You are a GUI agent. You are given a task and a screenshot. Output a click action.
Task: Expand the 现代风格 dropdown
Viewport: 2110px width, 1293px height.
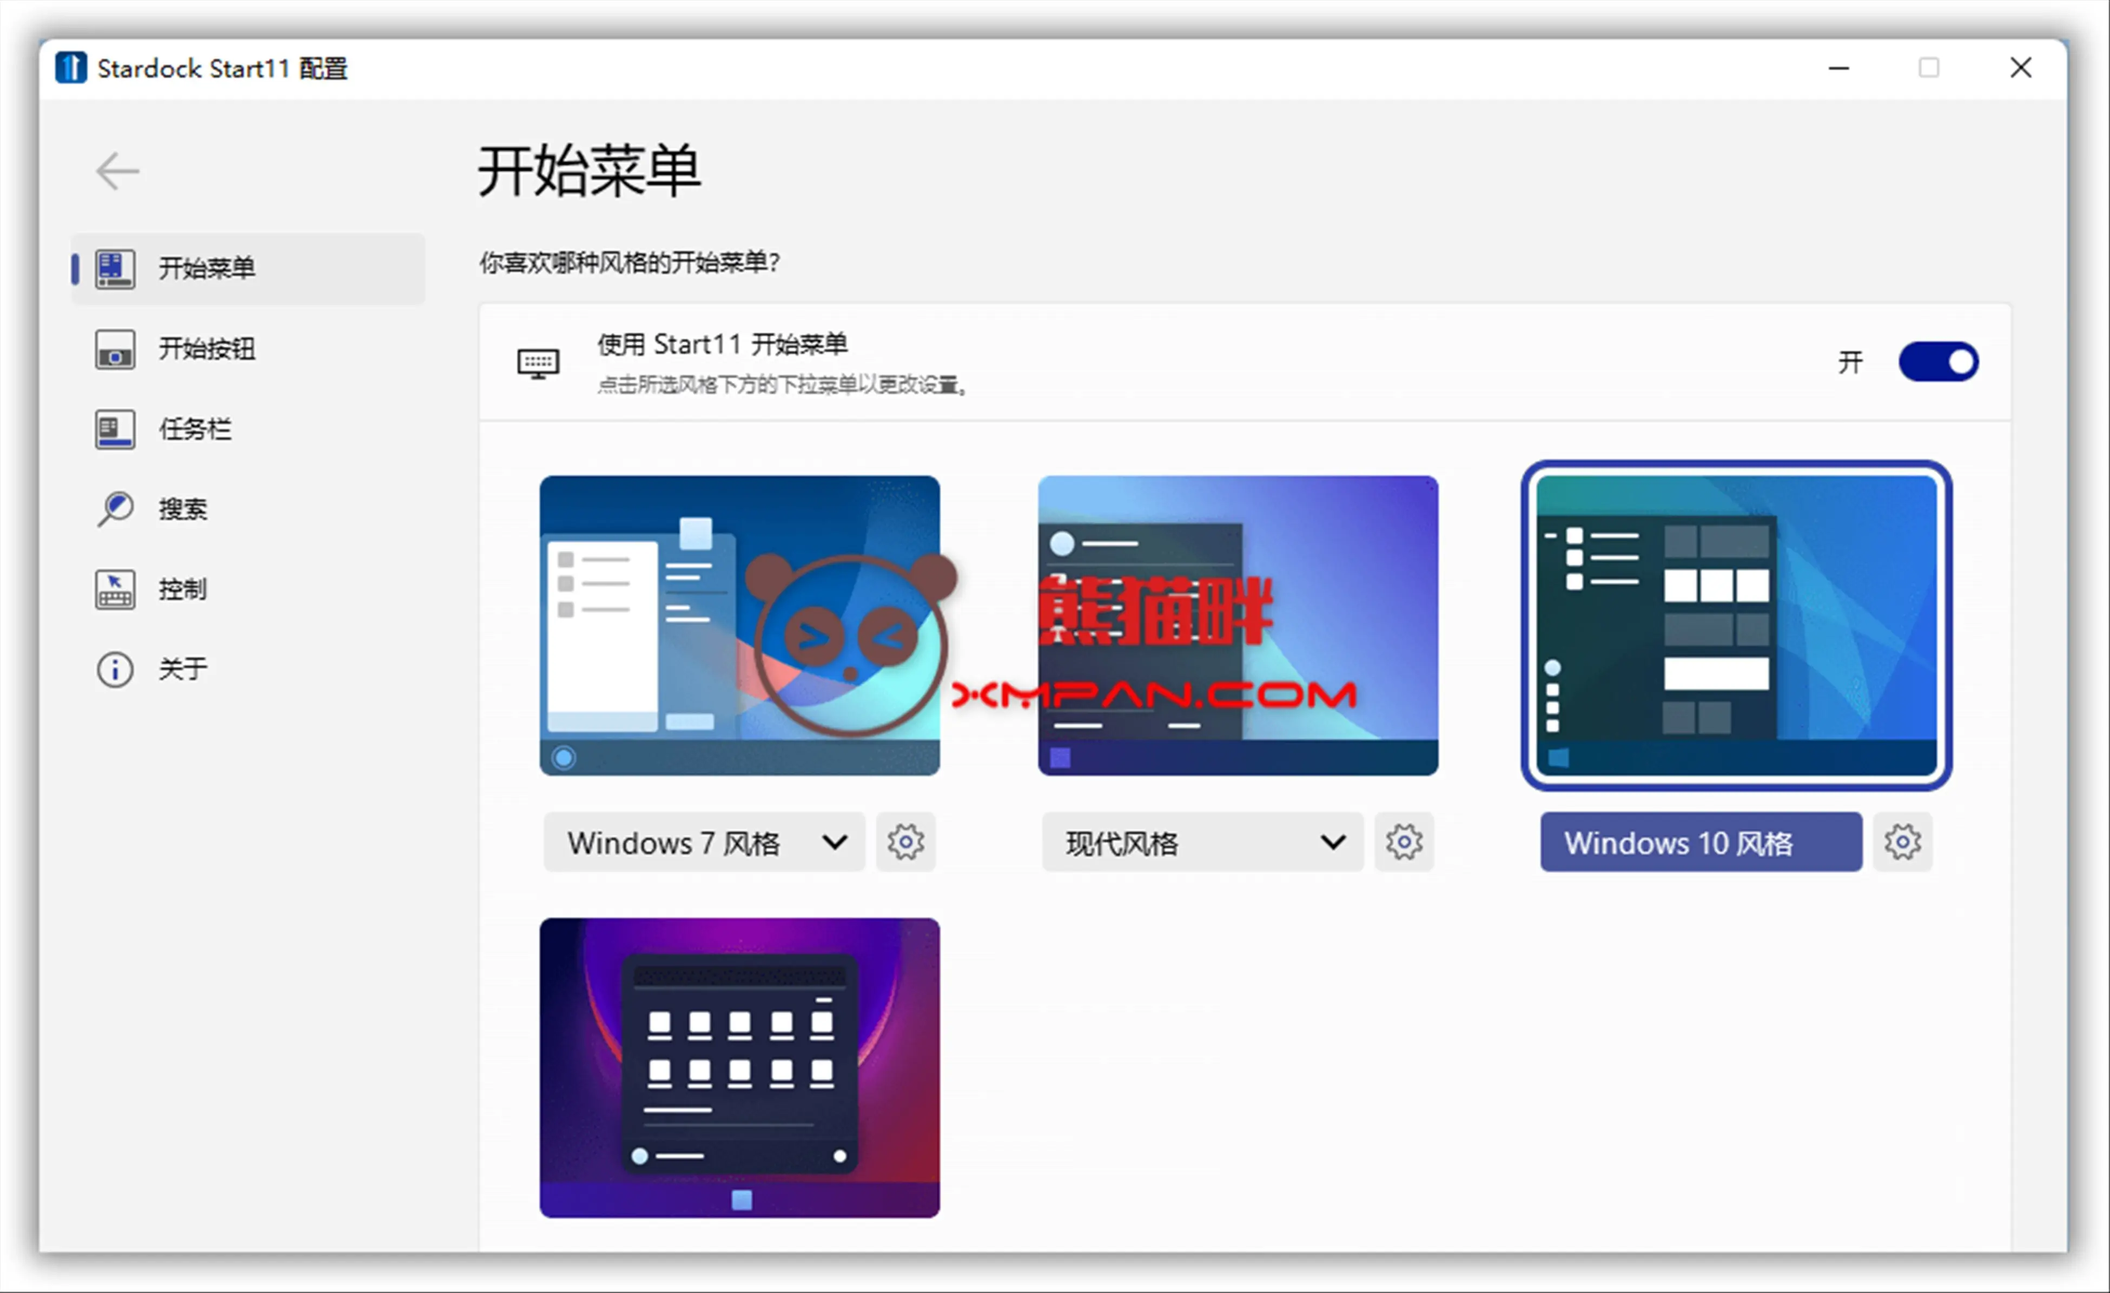[1202, 842]
